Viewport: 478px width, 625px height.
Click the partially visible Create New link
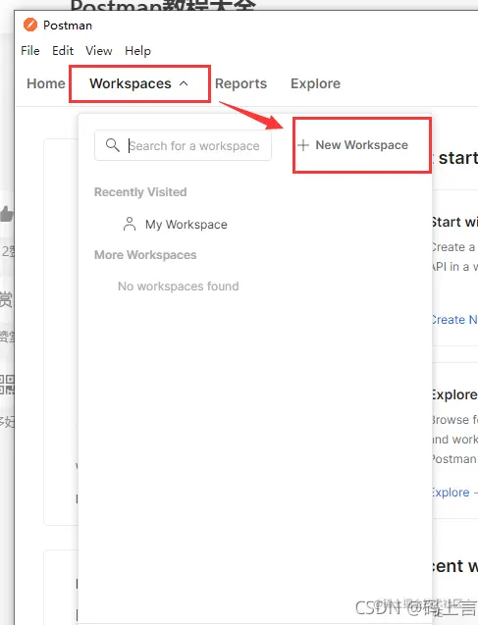(x=454, y=320)
